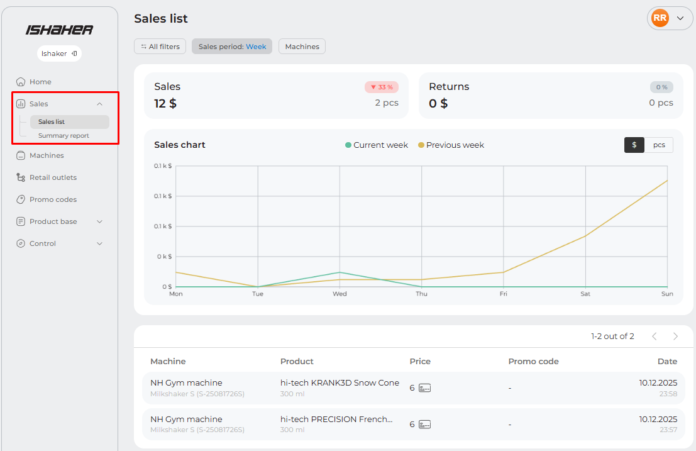Click the Home icon in sidebar
696x451 pixels.
21,82
